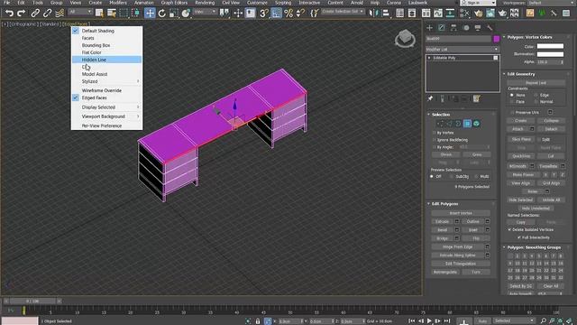Image resolution: width=577 pixels, height=325 pixels.
Task: Click the ViewCube in viewport
Action: [x=405, y=38]
